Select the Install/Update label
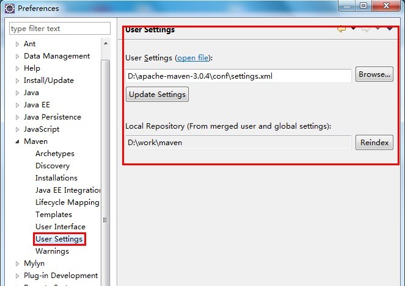The width and height of the screenshot is (405, 286). pyautogui.click(x=49, y=80)
